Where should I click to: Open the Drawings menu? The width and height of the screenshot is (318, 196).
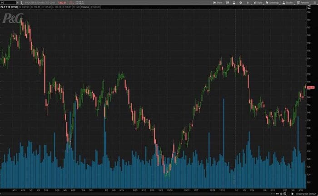(273, 3)
